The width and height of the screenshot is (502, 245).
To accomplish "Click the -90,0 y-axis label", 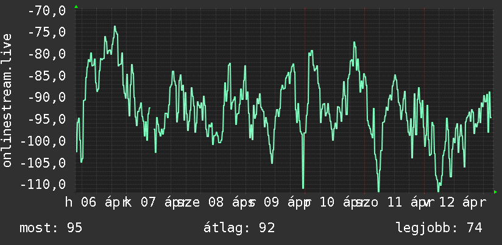I will 47,98.
